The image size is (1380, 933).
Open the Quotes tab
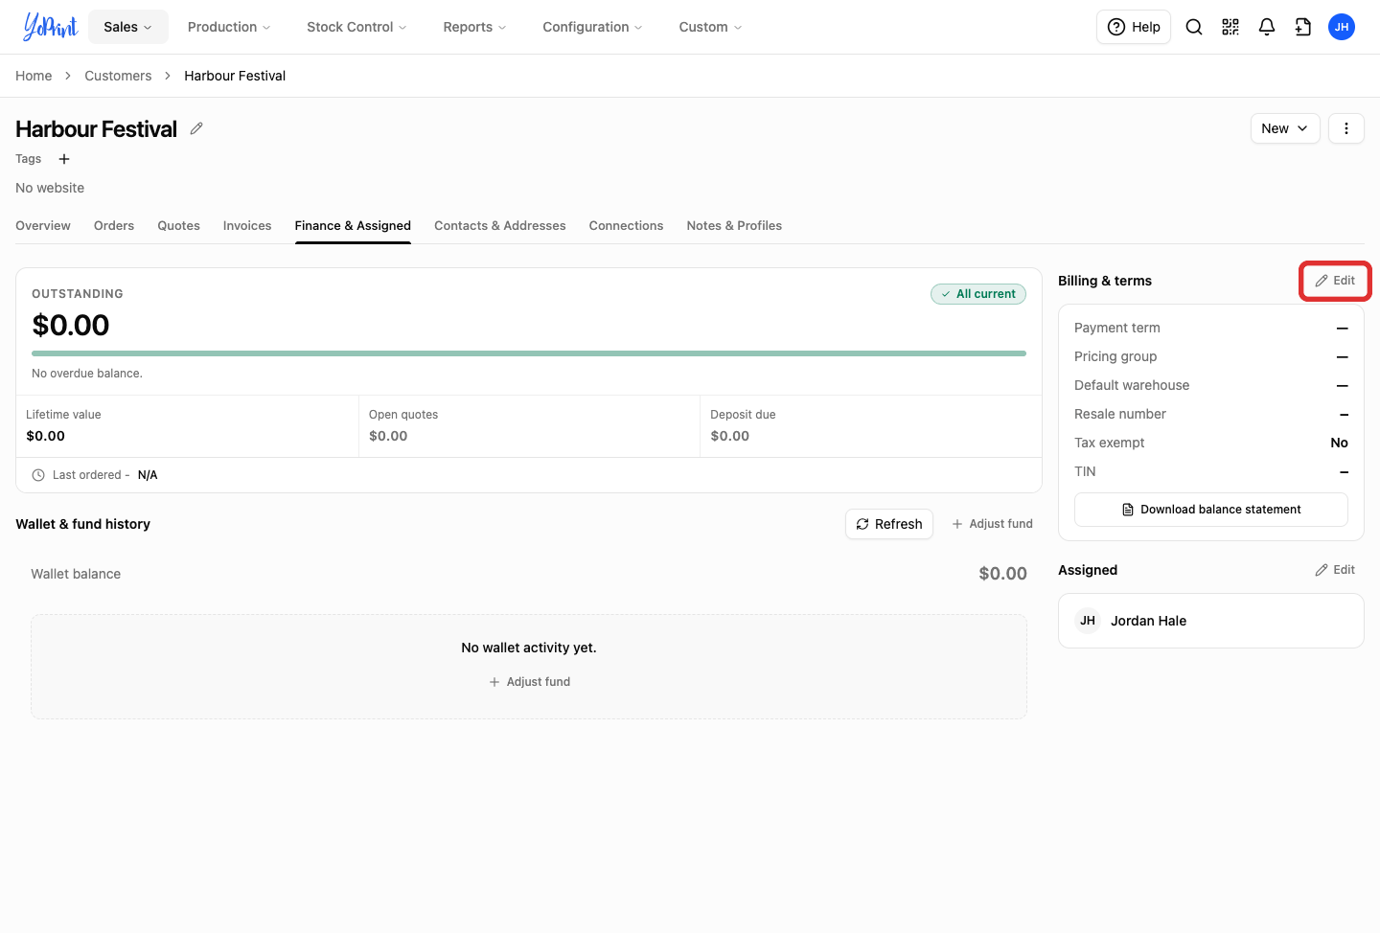(x=179, y=226)
